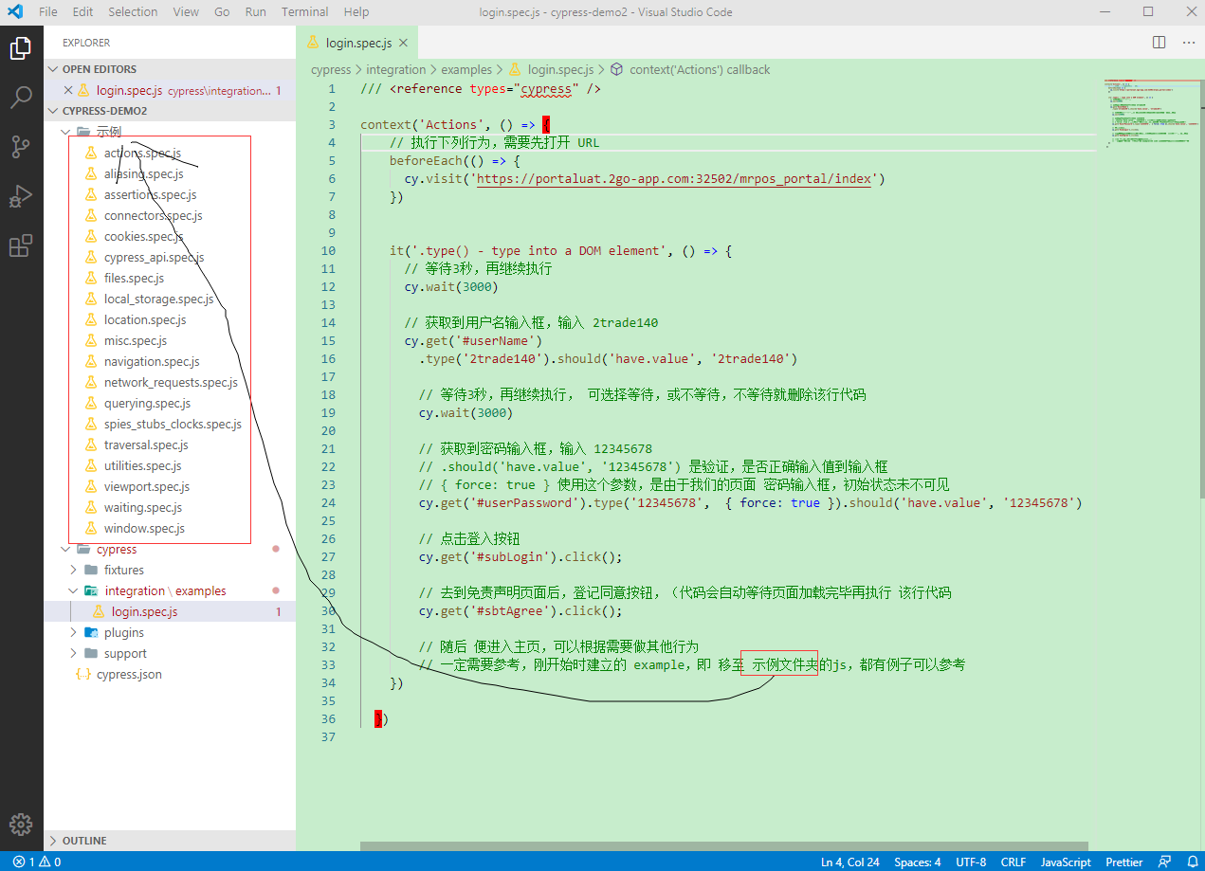
Task: Open aliasing.spec.js file
Action: (144, 173)
